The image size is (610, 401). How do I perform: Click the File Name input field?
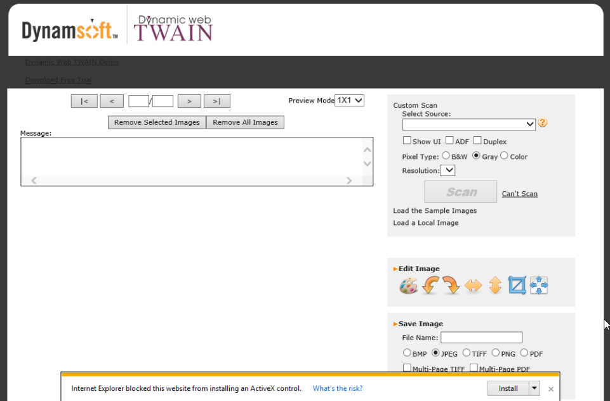481,338
